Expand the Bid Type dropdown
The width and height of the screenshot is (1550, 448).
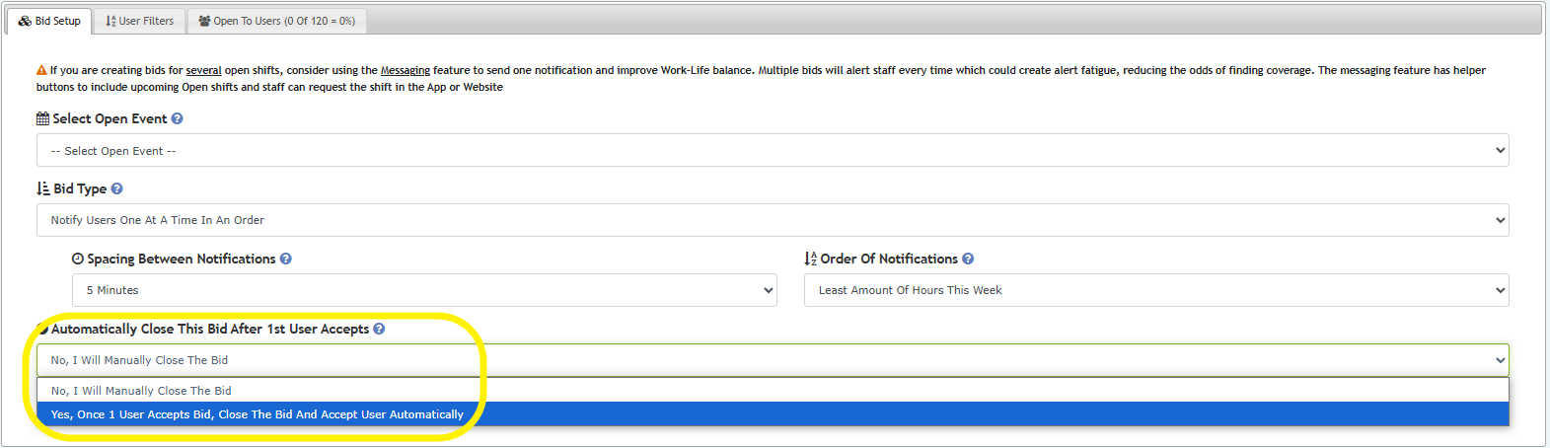(x=773, y=220)
